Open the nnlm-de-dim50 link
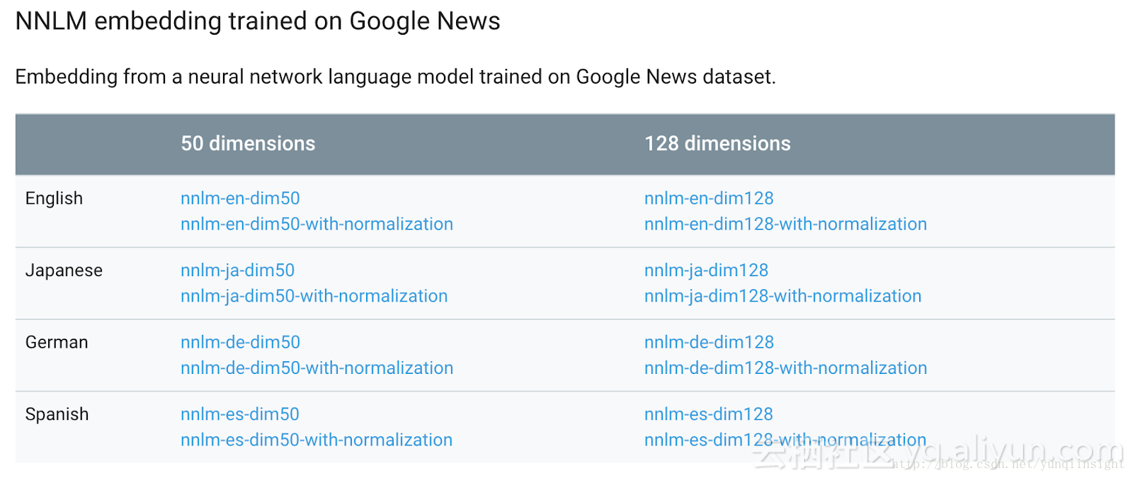 tap(240, 342)
